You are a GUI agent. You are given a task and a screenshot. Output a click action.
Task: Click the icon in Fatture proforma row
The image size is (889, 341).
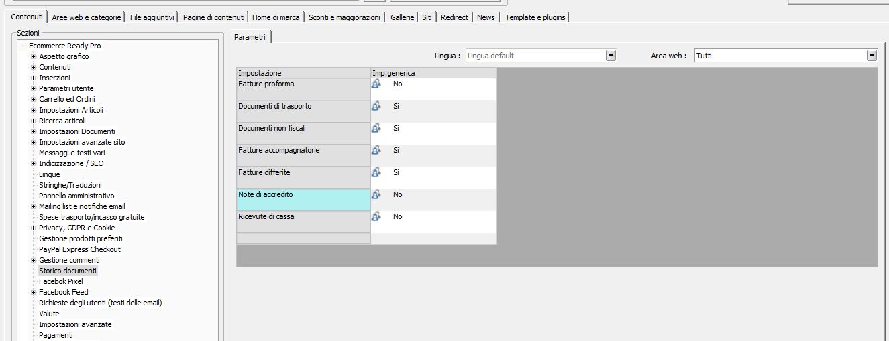click(376, 84)
